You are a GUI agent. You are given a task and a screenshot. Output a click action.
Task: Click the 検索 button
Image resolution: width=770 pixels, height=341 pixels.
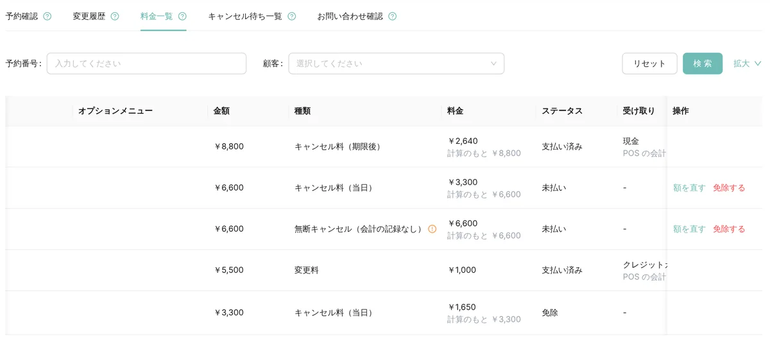703,64
